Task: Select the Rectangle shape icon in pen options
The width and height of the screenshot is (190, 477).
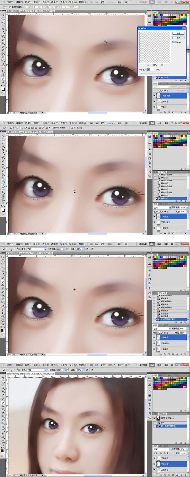Action: point(29,128)
